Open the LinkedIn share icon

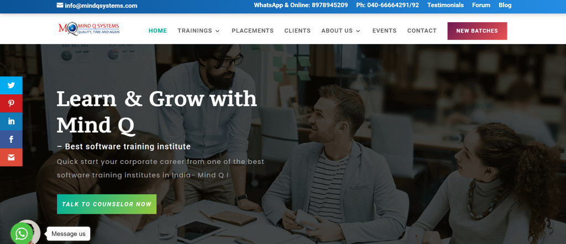point(11,121)
